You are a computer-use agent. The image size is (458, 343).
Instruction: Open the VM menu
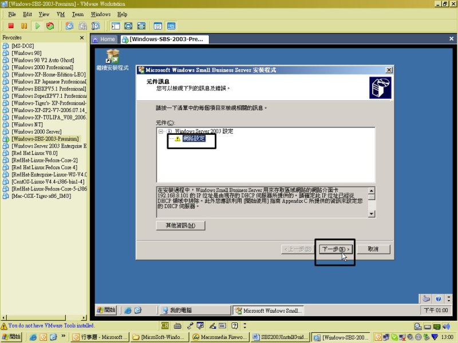(x=61, y=14)
